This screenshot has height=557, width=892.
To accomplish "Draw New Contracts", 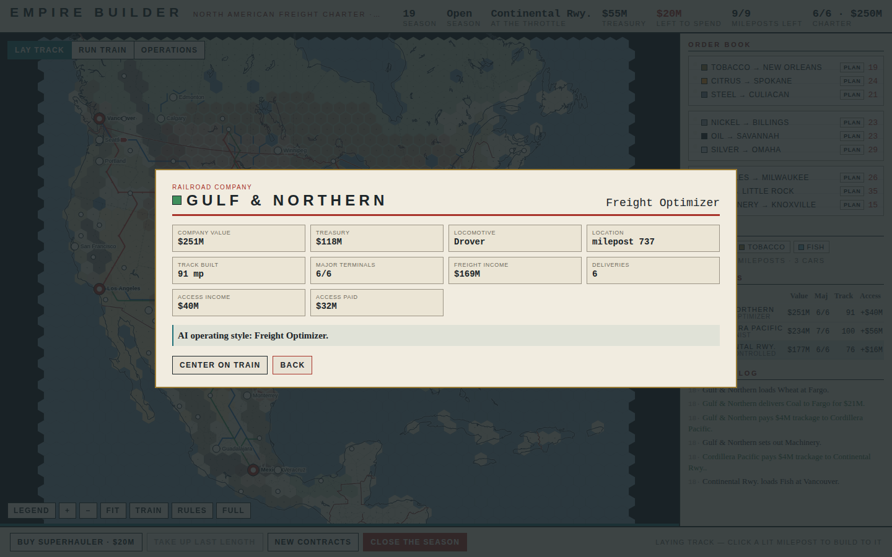I will tap(313, 542).
